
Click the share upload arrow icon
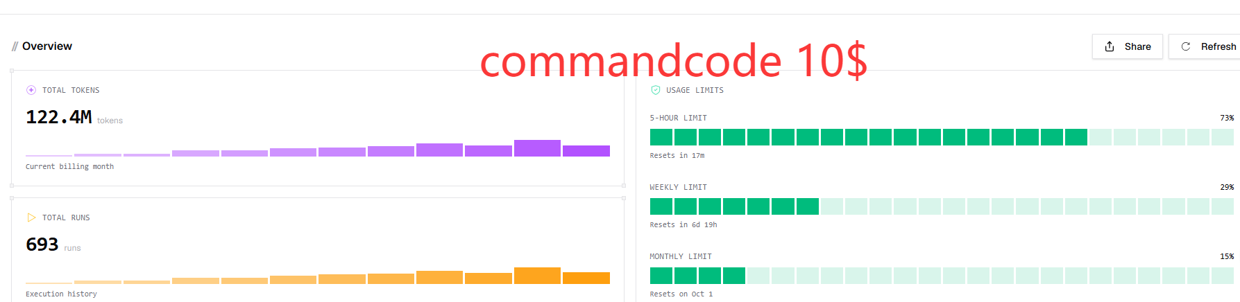(x=1110, y=46)
